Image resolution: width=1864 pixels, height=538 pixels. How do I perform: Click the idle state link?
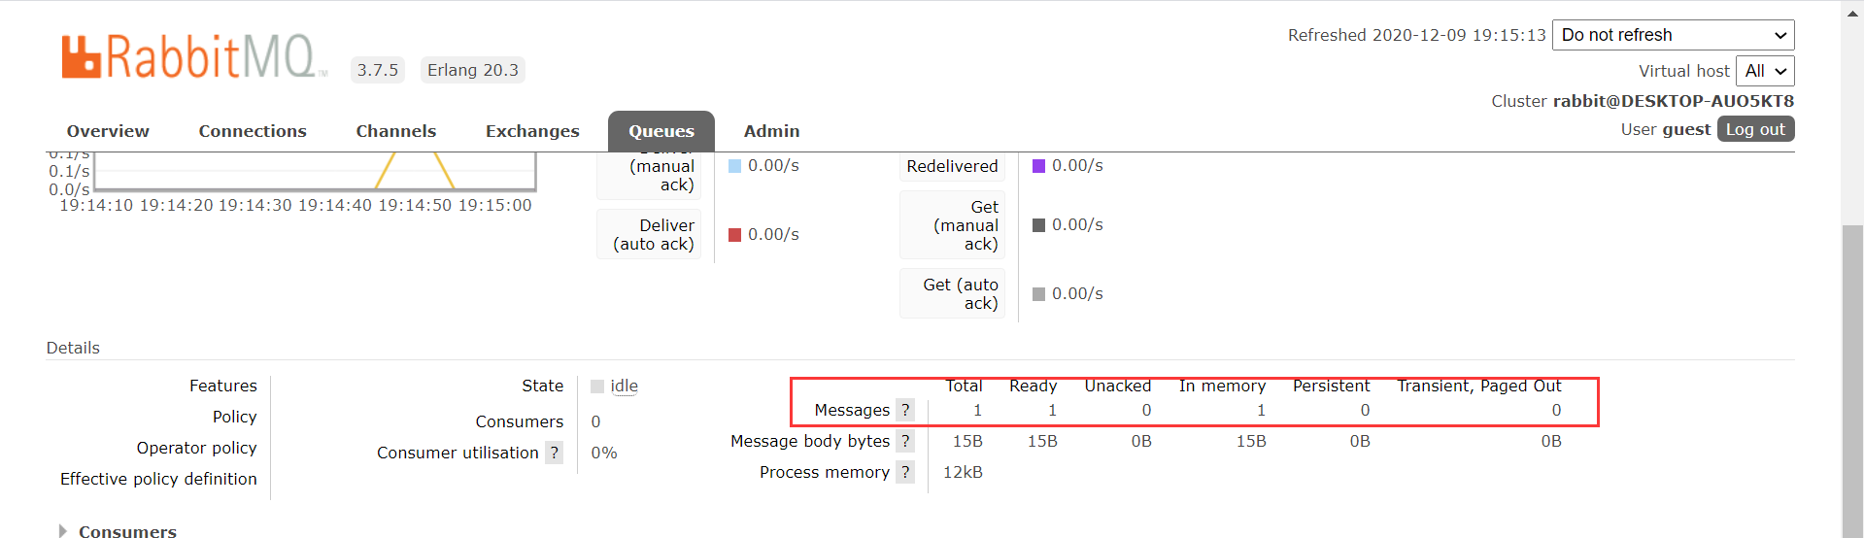click(624, 387)
